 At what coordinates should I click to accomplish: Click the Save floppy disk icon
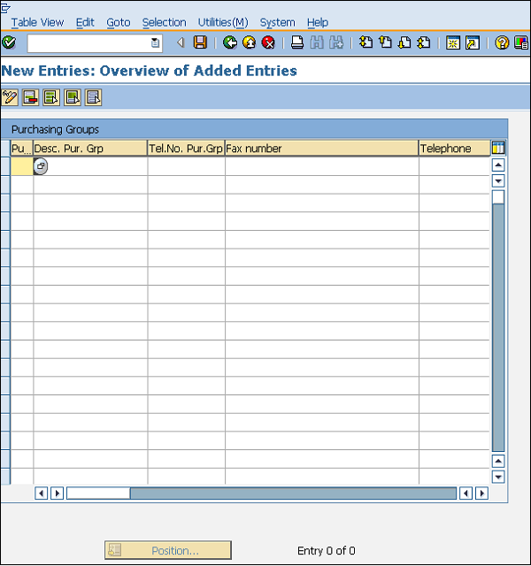200,42
